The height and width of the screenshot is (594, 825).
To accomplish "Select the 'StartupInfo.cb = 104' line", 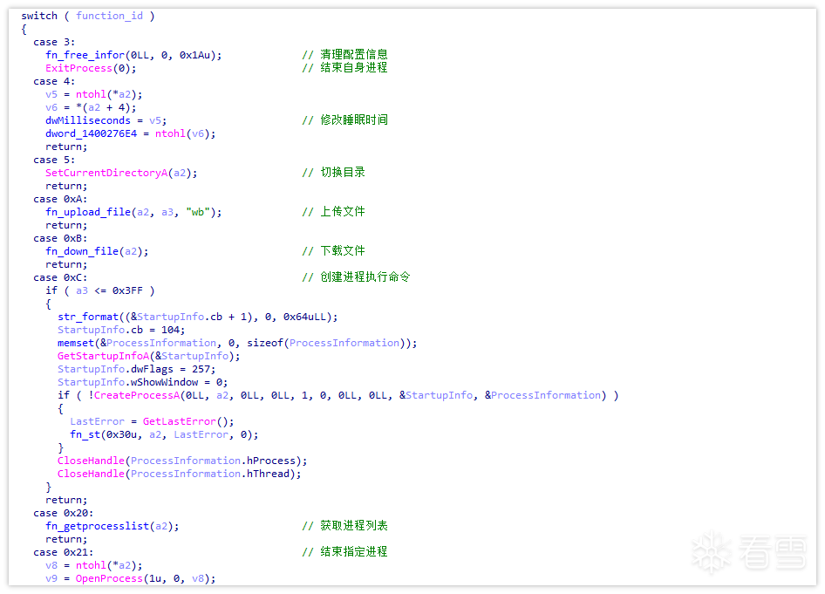I will coord(121,330).
